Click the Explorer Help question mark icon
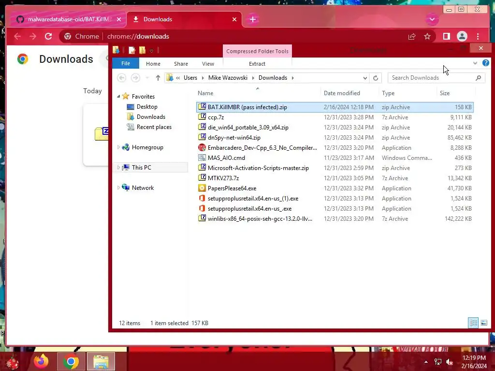 pos(485,63)
